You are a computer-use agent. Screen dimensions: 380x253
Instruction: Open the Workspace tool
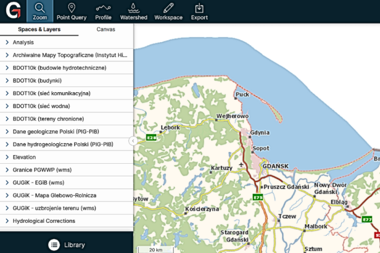point(168,11)
